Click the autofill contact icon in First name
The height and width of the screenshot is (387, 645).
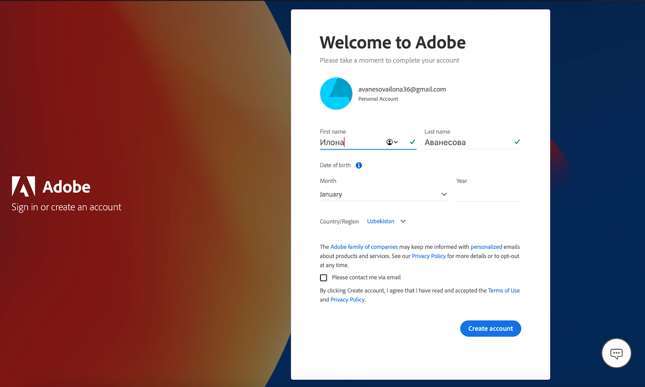pos(392,142)
